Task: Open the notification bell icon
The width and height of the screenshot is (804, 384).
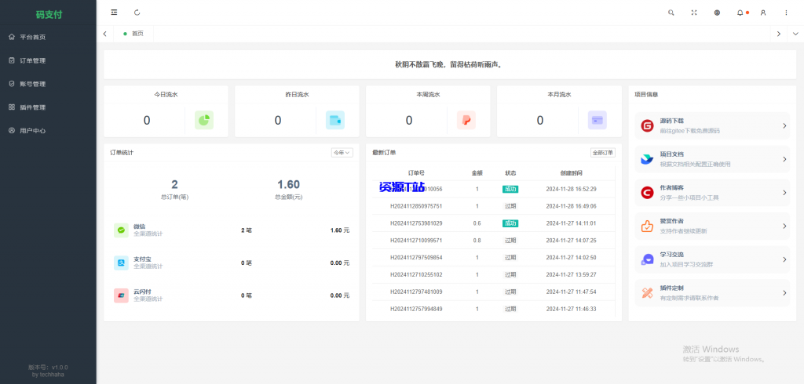Action: click(x=740, y=13)
